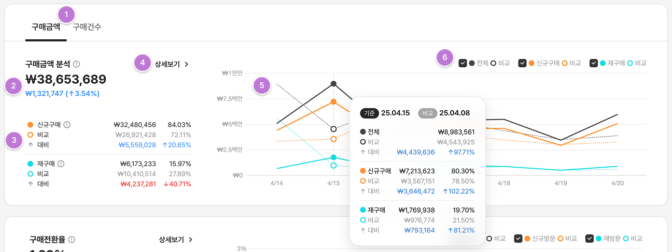Click the purple number 4 annotation badge
This screenshot has height=252, width=672.
point(142,63)
